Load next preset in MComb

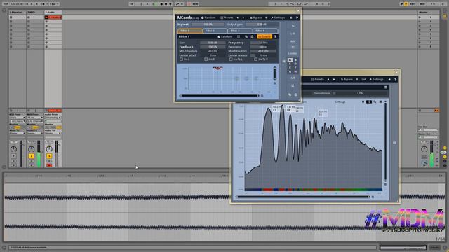243,17
